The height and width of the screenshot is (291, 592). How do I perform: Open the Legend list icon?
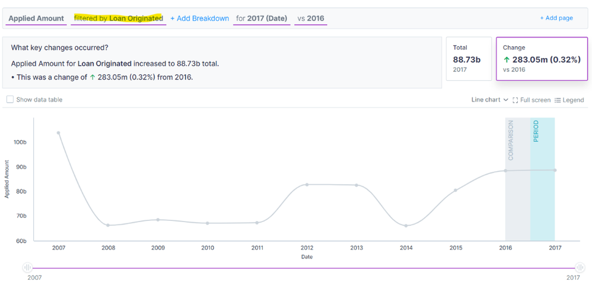click(558, 100)
